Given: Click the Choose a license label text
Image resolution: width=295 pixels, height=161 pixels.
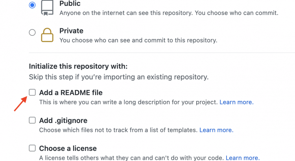Looking at the screenshot, I should (68, 148).
